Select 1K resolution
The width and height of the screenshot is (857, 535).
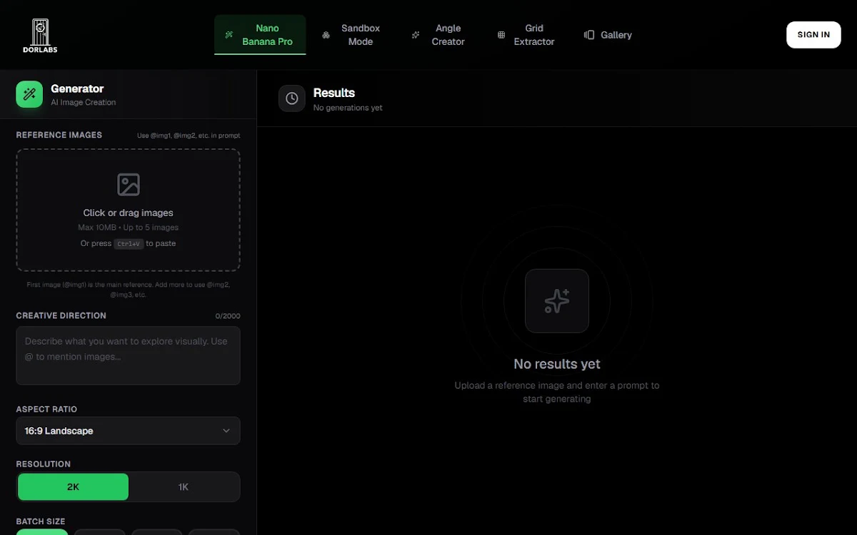click(x=184, y=487)
